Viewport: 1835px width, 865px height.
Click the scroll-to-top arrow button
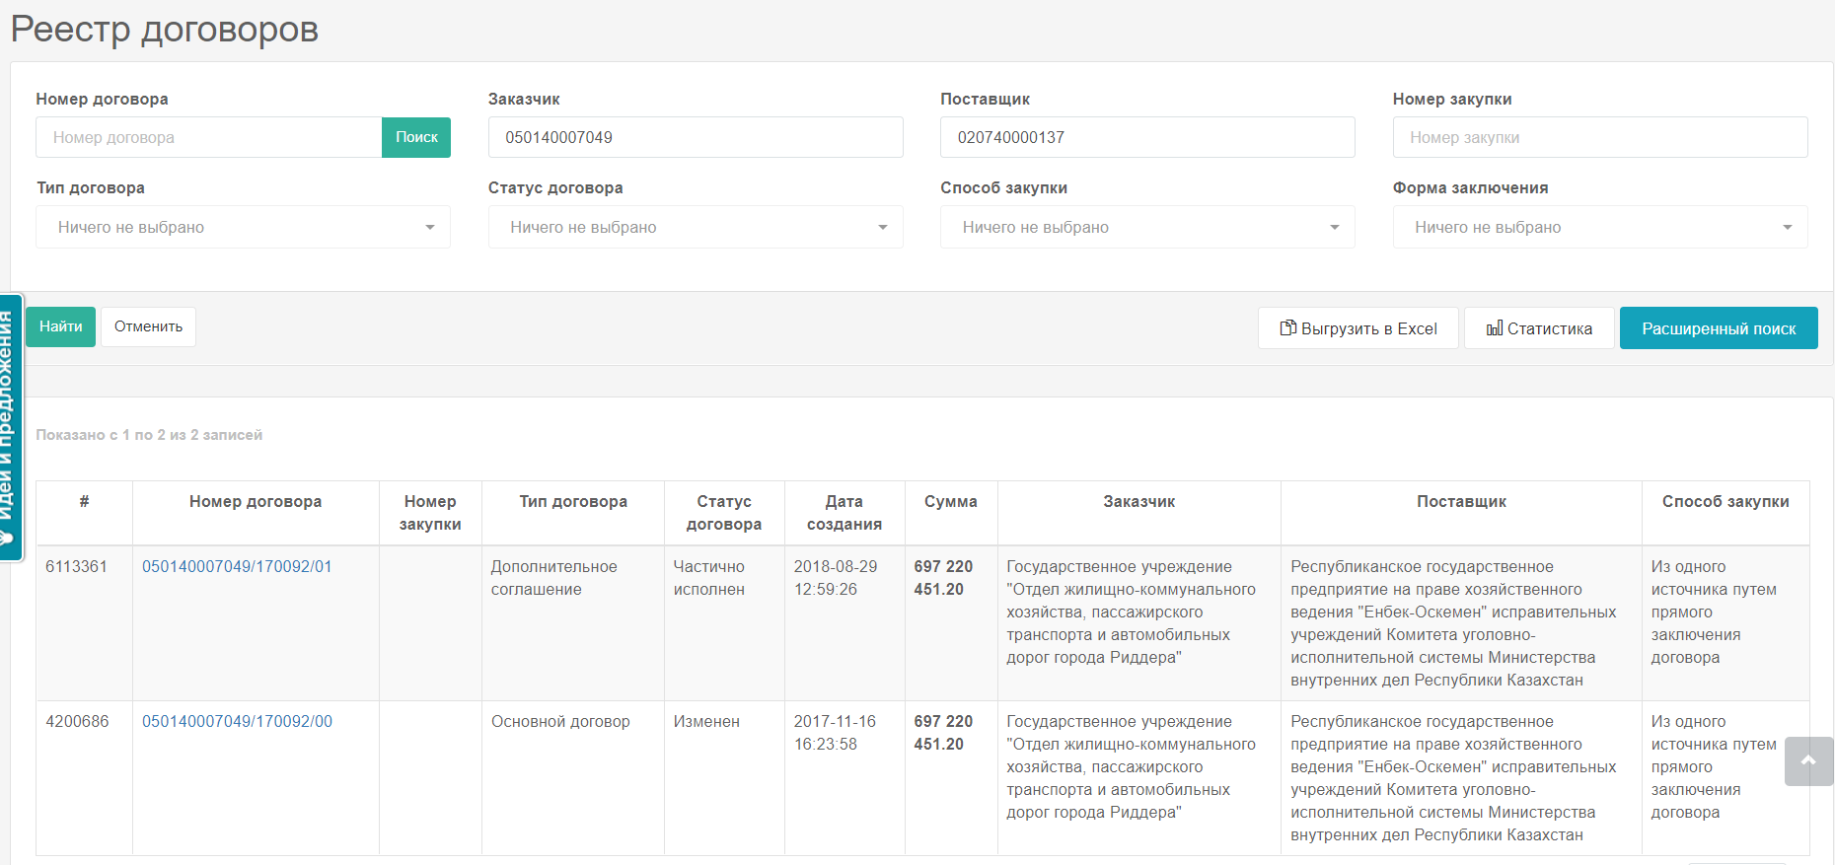1808,760
